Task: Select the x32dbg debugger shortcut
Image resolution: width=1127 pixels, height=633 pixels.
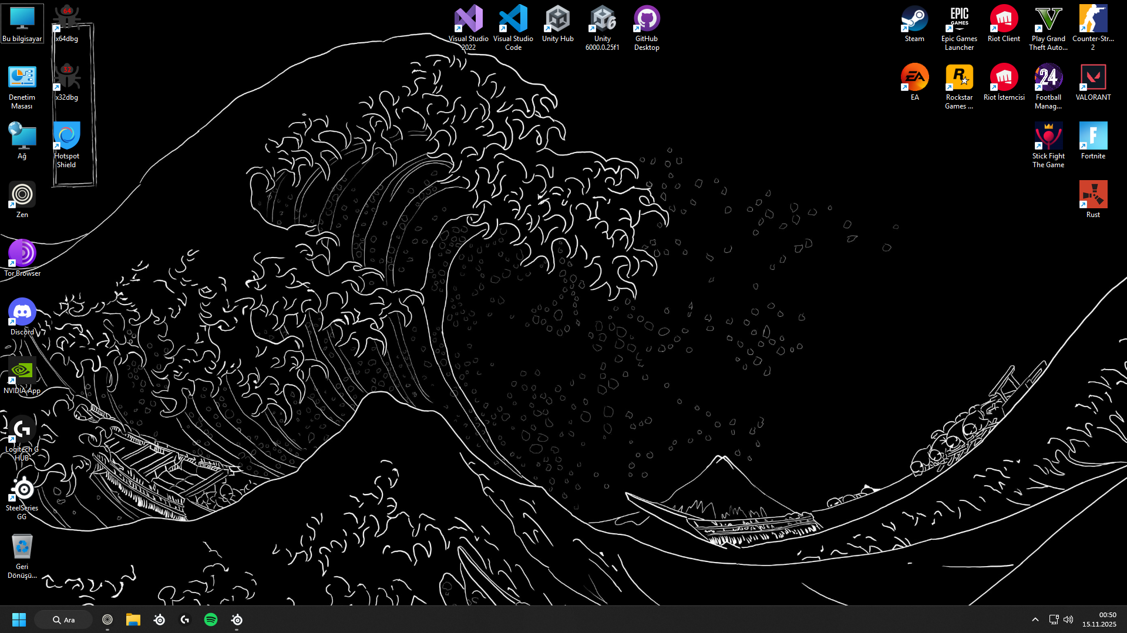Action: [x=67, y=82]
